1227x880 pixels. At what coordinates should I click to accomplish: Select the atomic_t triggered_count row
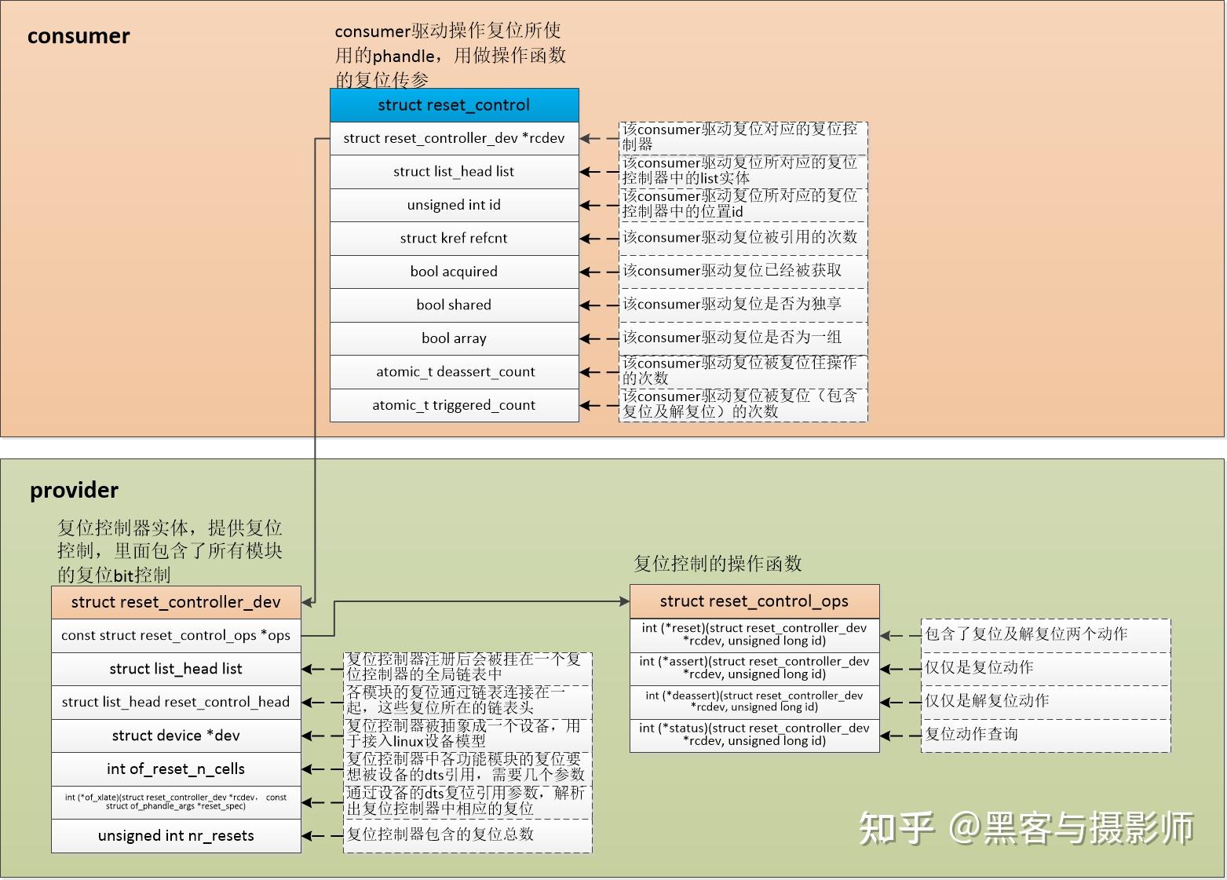click(454, 405)
